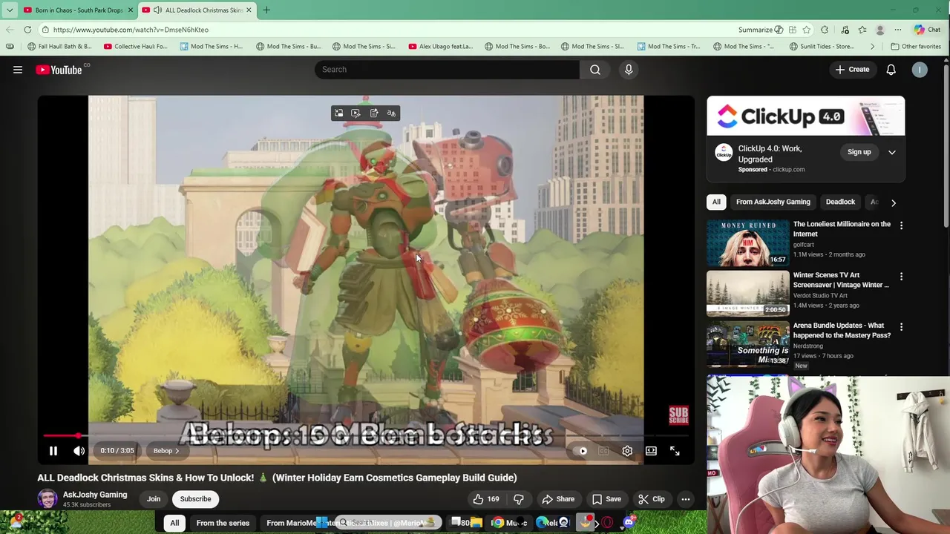Open miniplayer icon atop the video

point(339,113)
